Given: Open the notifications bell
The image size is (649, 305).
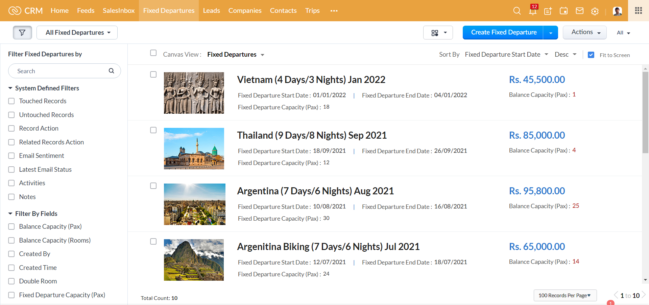Looking at the screenshot, I should pyautogui.click(x=533, y=11).
